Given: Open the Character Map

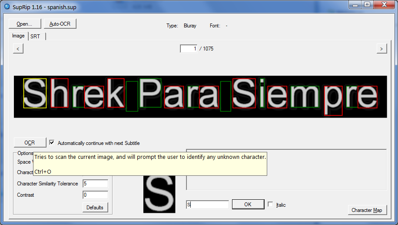Looking at the screenshot, I should click(x=367, y=210).
